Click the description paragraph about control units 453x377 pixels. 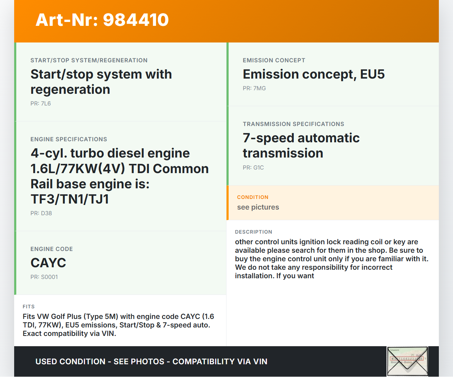pos(331,259)
